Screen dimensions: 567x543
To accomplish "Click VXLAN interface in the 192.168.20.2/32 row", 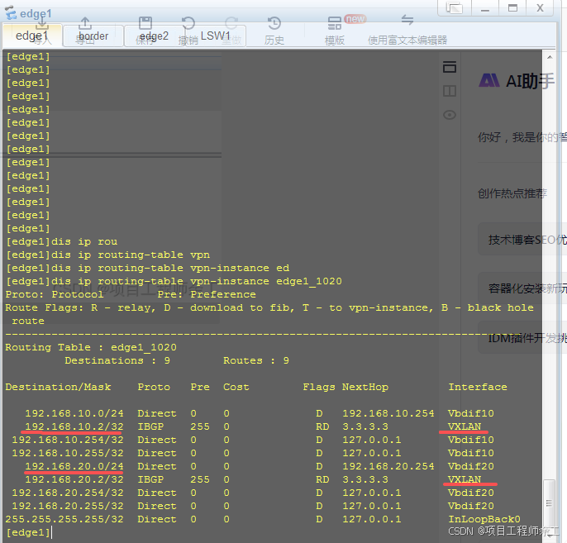I will coord(465,479).
